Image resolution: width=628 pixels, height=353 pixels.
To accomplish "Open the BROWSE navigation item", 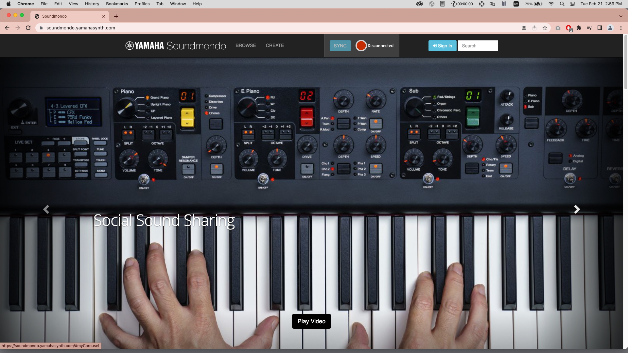I will coord(246,45).
